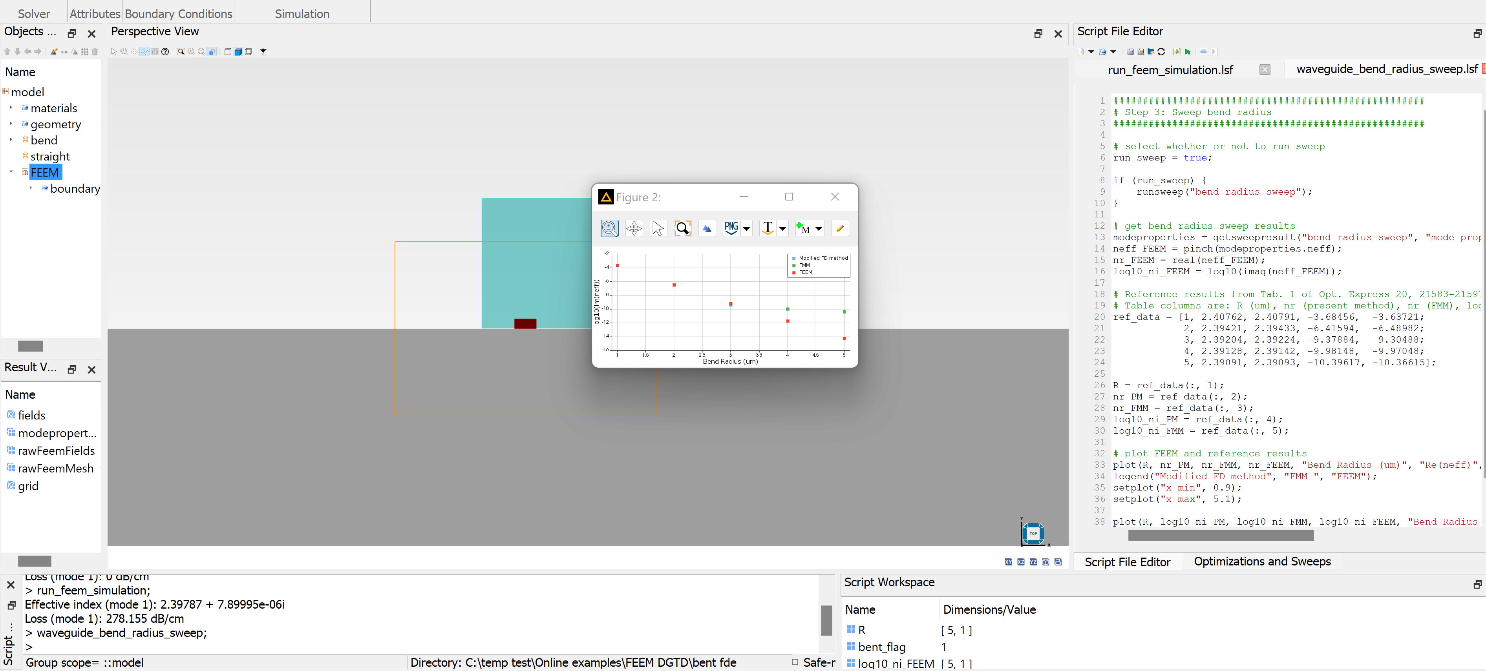Collapse the FEEM tree node
This screenshot has width=1486, height=671.
11,172
